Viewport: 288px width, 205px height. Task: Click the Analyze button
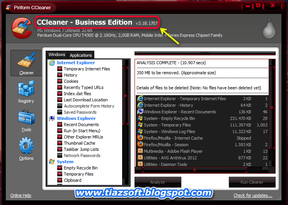point(158,182)
